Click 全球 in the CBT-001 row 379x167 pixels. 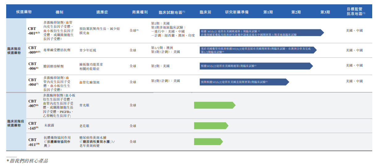tap(134, 31)
